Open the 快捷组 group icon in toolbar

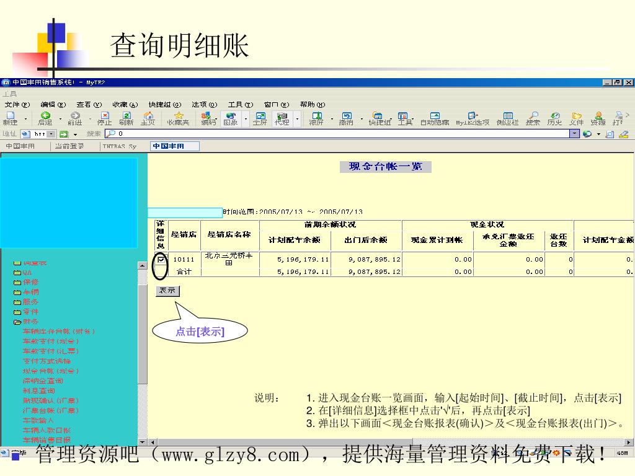click(380, 118)
